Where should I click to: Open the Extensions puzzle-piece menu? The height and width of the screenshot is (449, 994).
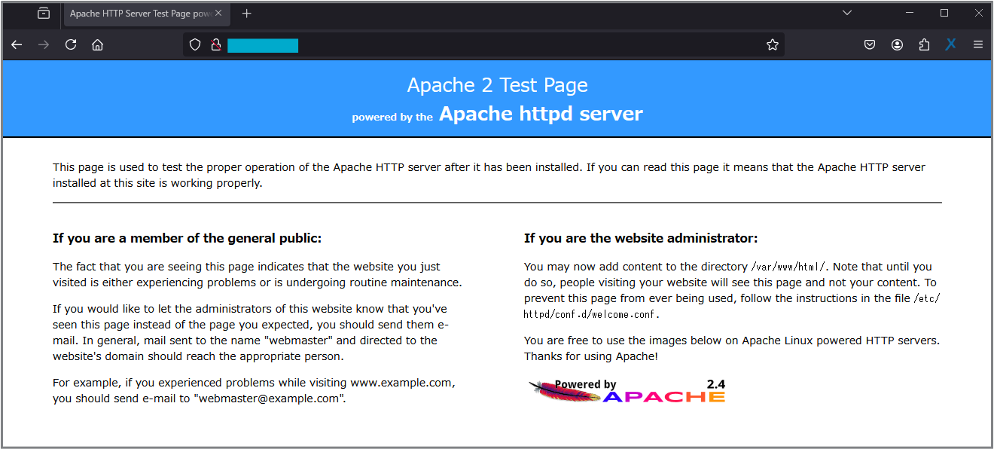click(924, 45)
